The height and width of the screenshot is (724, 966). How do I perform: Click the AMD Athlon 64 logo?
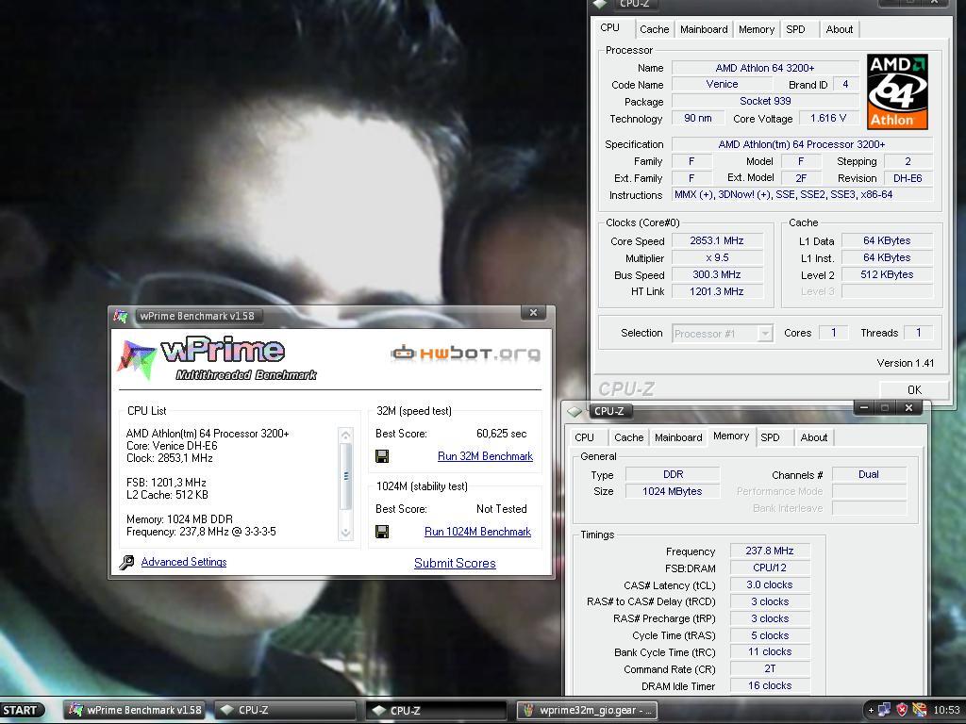(897, 91)
